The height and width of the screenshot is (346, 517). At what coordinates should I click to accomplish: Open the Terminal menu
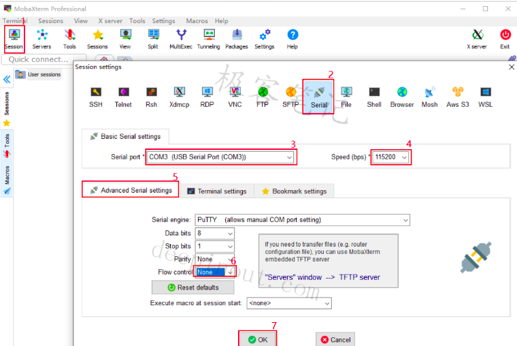tap(15, 21)
